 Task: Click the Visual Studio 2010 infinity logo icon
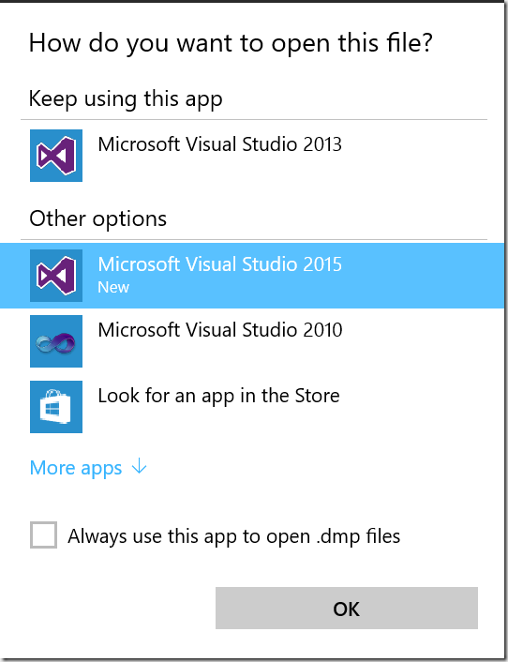tap(56, 341)
